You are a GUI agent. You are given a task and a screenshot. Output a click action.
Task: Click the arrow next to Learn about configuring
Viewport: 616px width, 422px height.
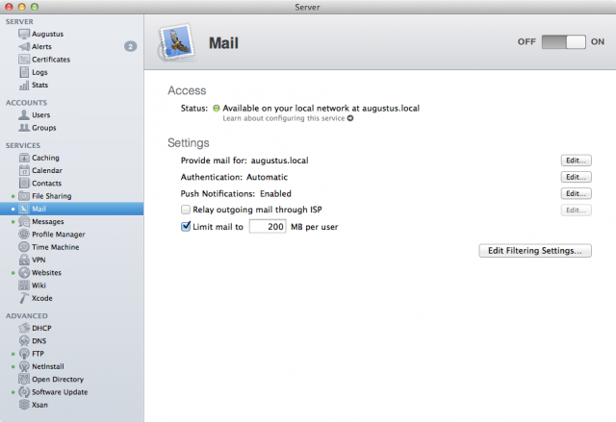350,118
